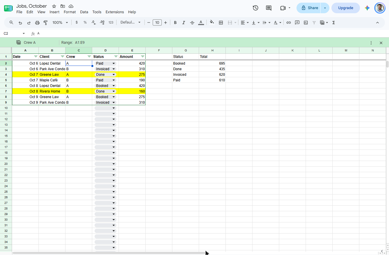
Task: Open the File menu
Action: click(19, 12)
